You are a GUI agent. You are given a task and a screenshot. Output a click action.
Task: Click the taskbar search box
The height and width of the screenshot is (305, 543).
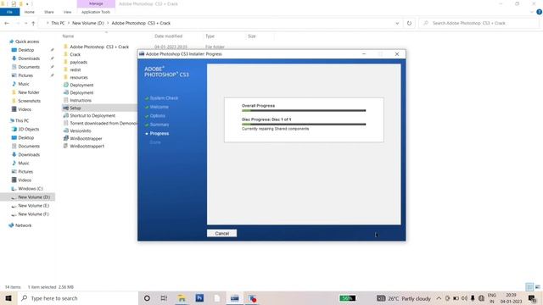coord(77,298)
